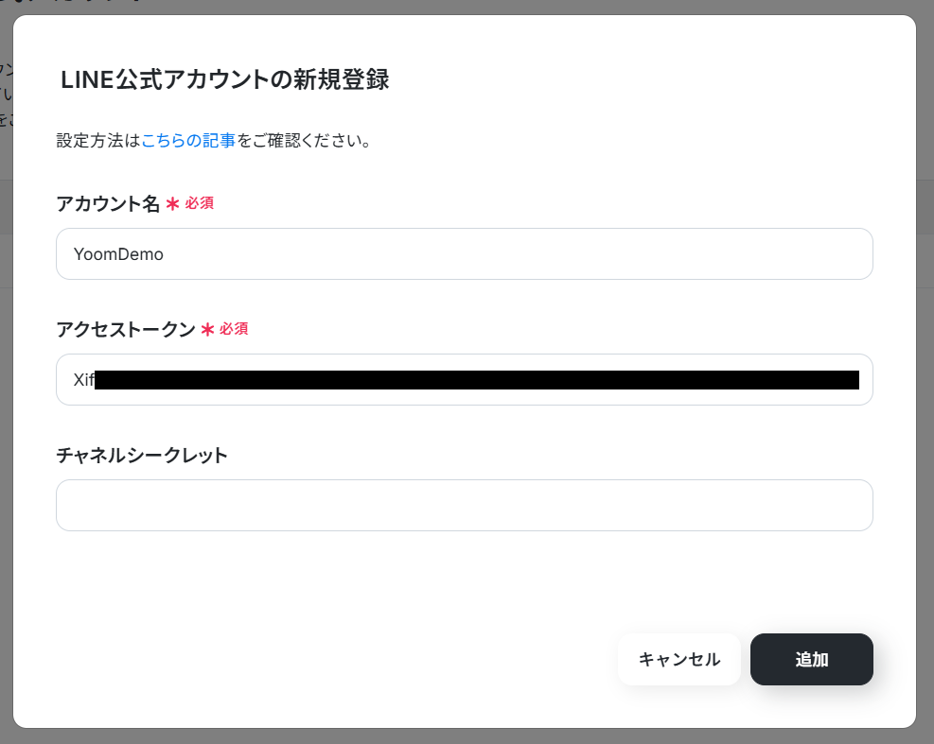
Task: Click the LINE公式アカウントの新規登録 dialog title
Action: click(x=224, y=79)
